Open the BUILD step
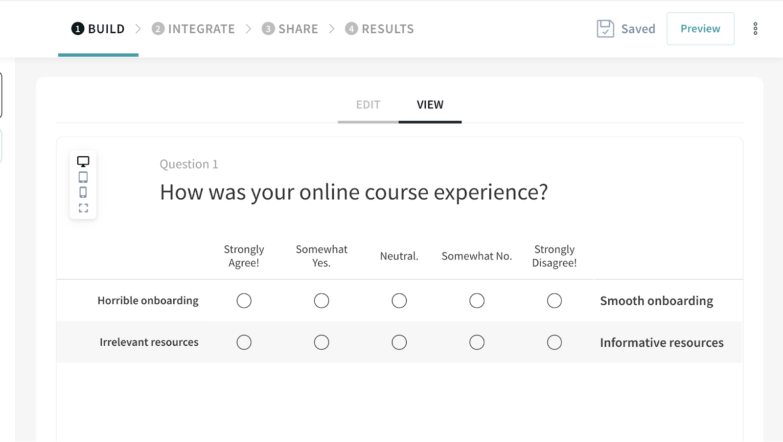The image size is (783, 442). click(x=106, y=29)
